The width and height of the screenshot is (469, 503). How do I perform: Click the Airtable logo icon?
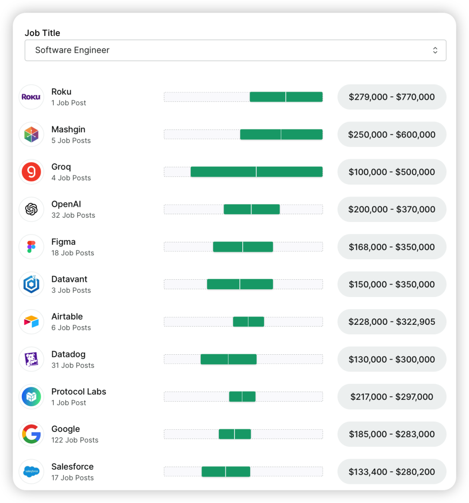(x=31, y=322)
